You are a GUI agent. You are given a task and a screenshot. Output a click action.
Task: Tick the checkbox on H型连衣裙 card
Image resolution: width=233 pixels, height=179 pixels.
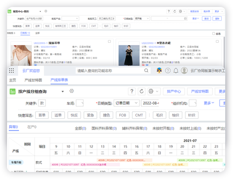pos(217,41)
